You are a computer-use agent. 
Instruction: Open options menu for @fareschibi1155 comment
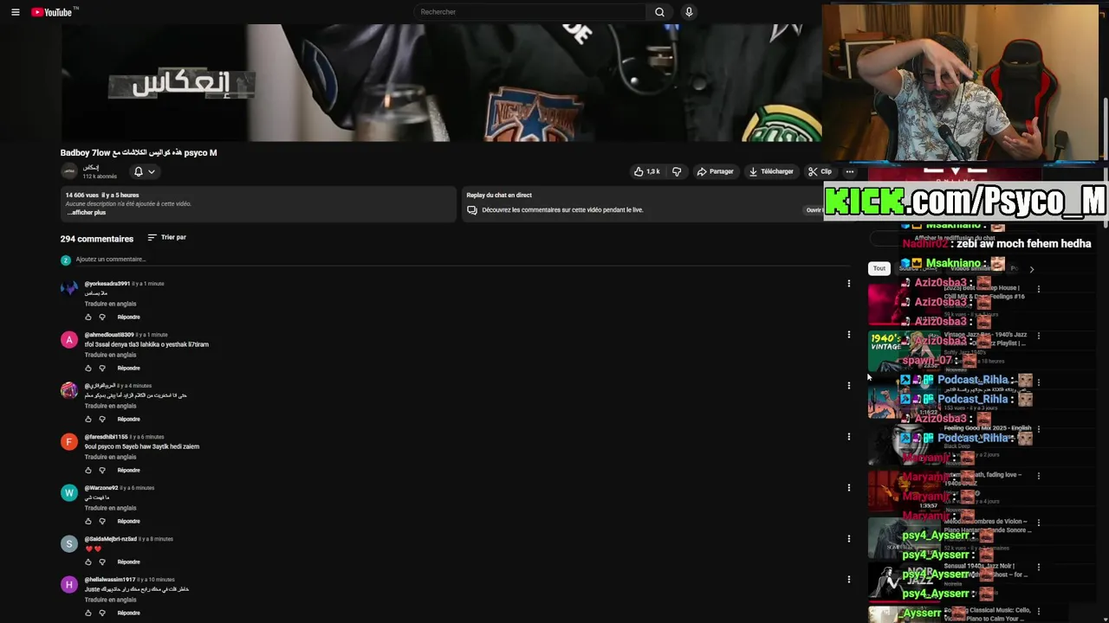[x=849, y=437]
